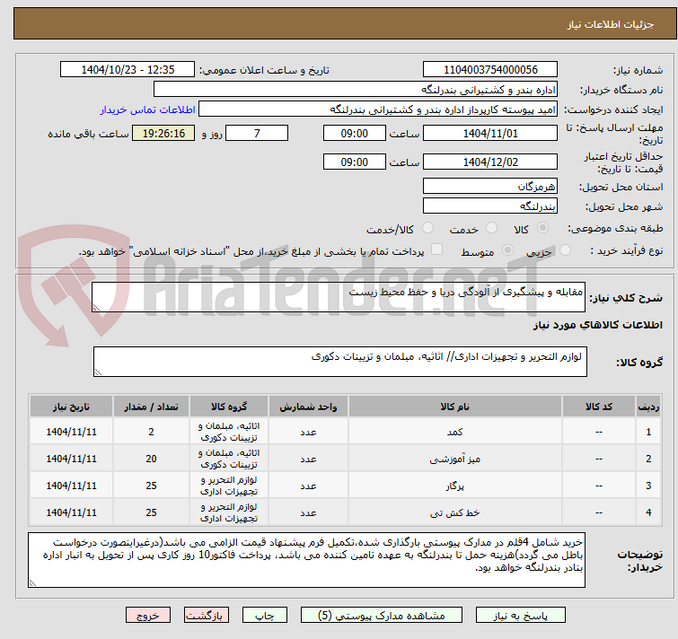Click the واحد شمارش column header
This screenshot has width=678, height=639.
pyautogui.click(x=308, y=407)
